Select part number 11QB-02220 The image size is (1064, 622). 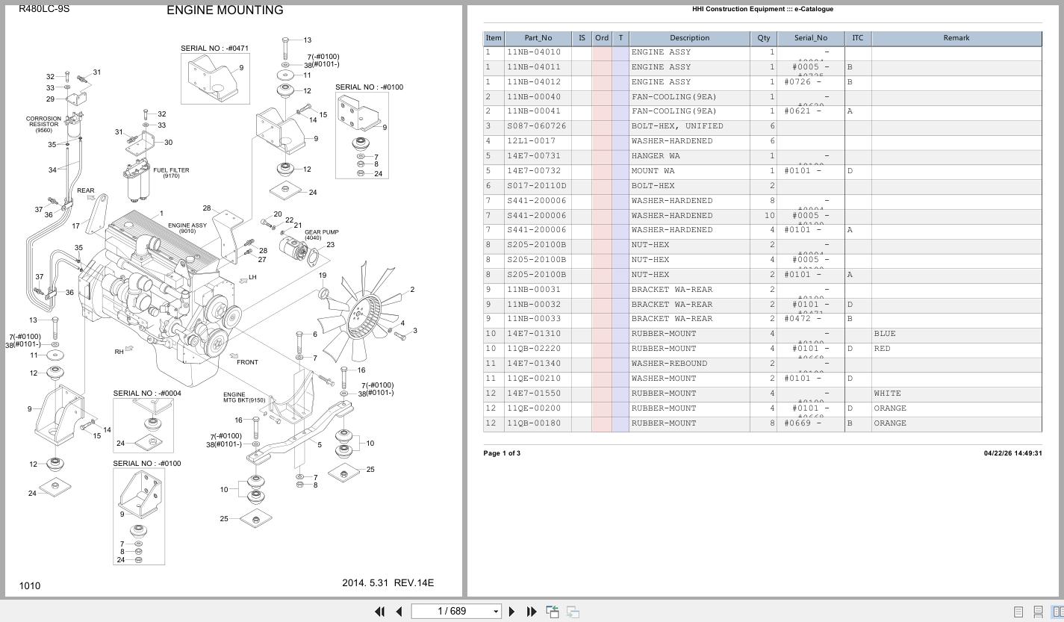pyautogui.click(x=534, y=349)
